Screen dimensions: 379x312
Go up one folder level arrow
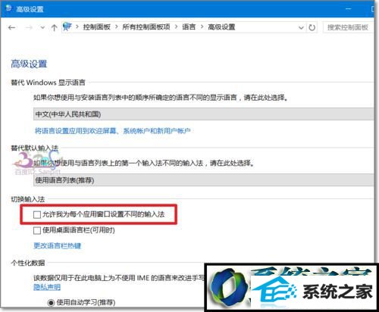54,27
